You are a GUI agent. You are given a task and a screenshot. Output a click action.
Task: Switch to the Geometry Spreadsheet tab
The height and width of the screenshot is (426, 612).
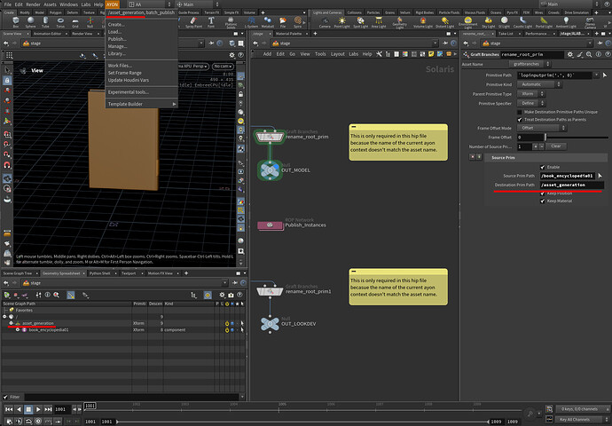[61, 273]
